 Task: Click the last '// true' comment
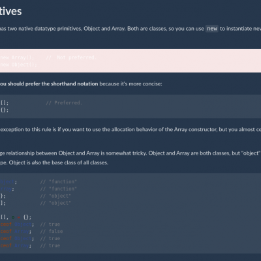coord(50,245)
